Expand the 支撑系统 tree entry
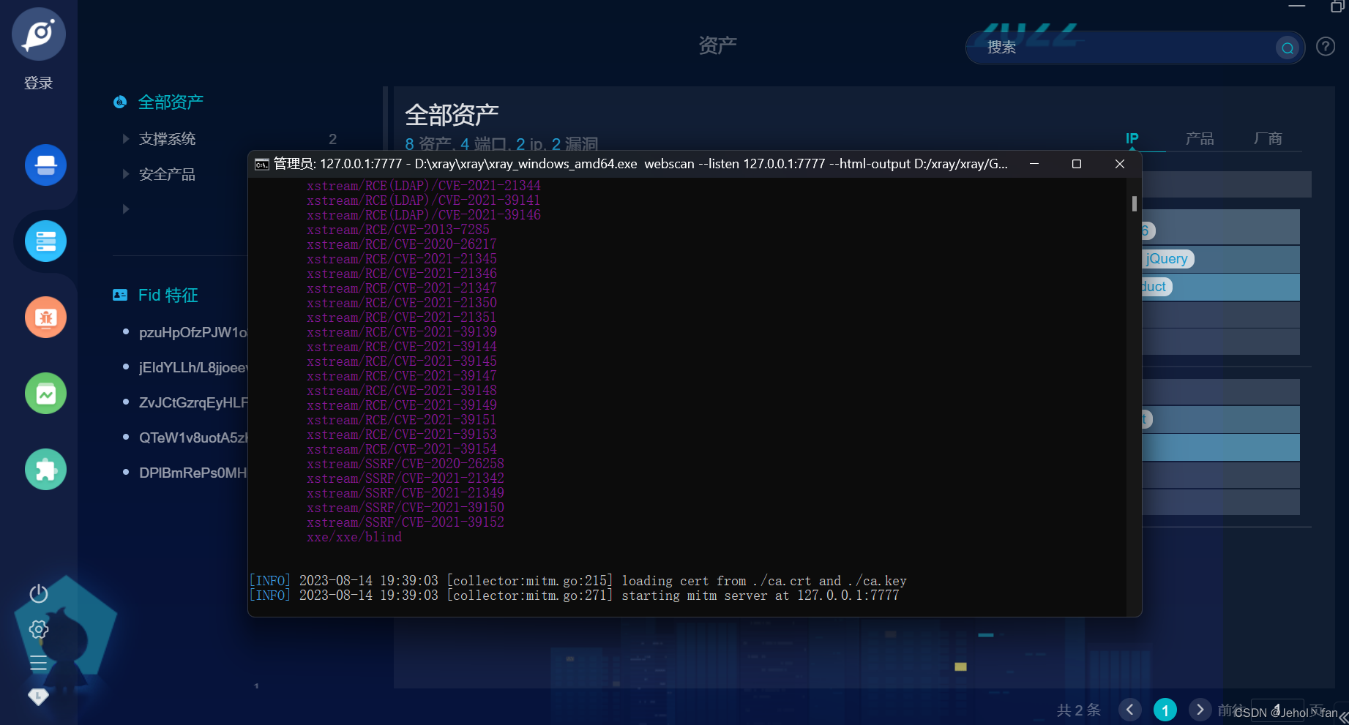Viewport: 1349px width, 725px height. (x=125, y=138)
